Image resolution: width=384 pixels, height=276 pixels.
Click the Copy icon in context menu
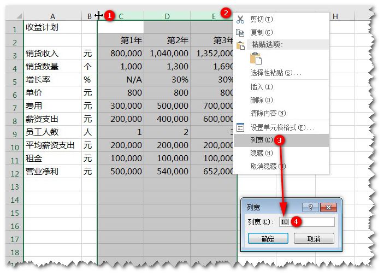pyautogui.click(x=240, y=32)
